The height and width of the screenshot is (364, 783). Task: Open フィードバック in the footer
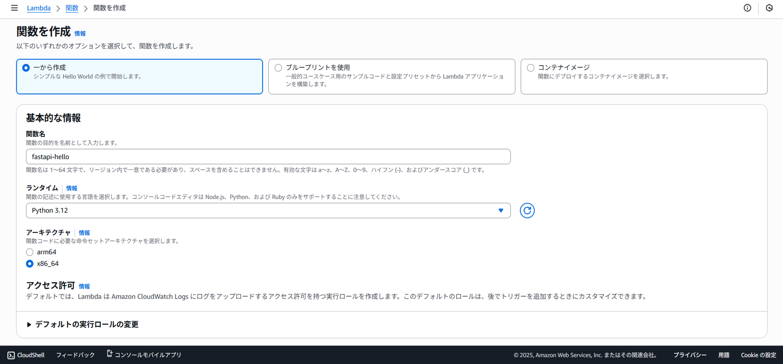pyautogui.click(x=75, y=355)
